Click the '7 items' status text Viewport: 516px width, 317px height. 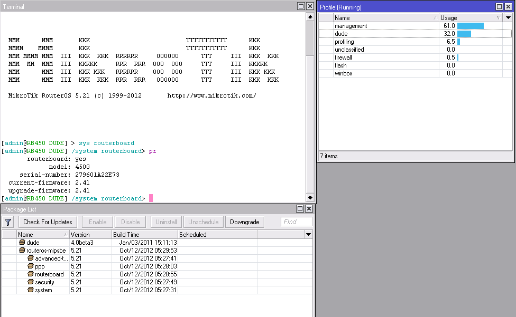(329, 156)
